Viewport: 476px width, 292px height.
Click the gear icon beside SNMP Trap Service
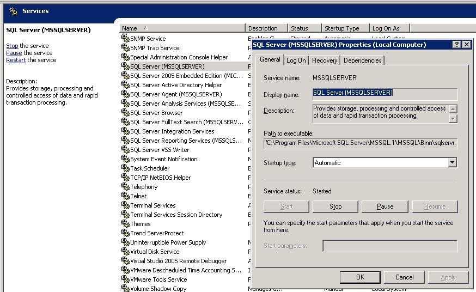(125, 47)
